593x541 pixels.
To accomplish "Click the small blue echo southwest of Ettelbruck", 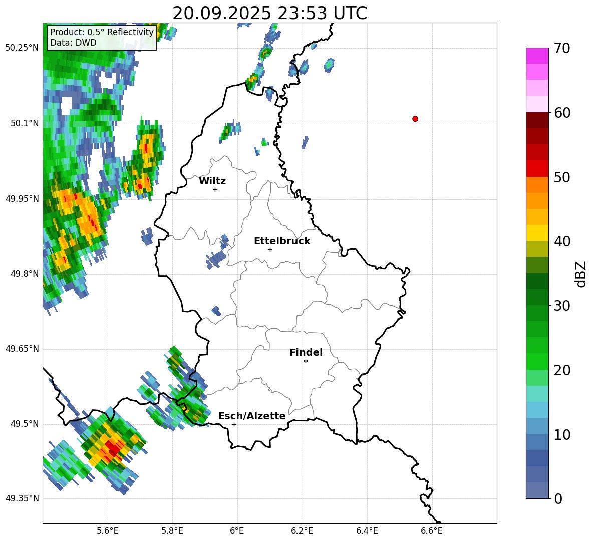I will tap(216, 259).
